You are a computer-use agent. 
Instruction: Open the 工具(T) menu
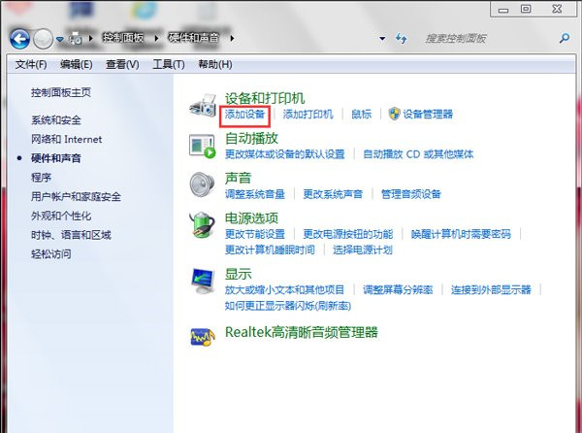pyautogui.click(x=168, y=64)
